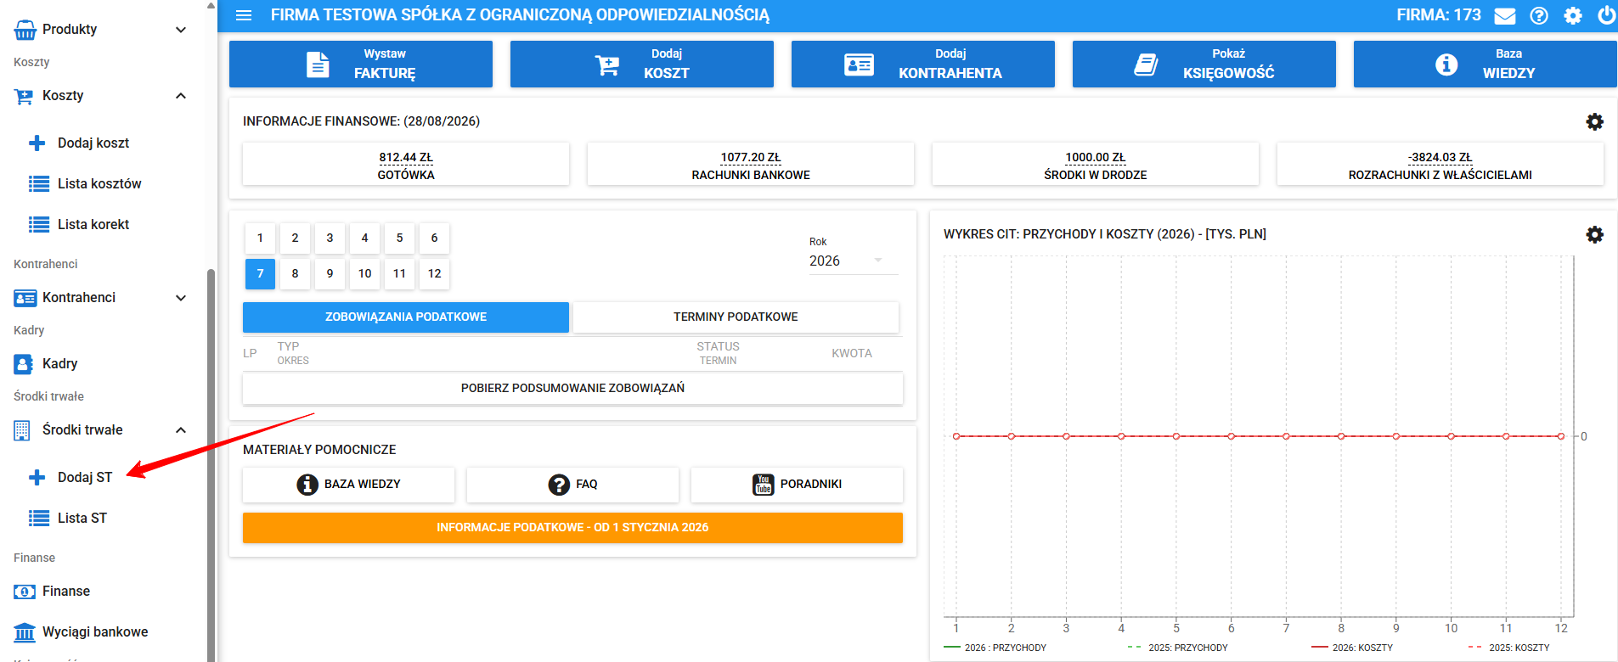
Task: Collapse the Środki trwałe section chevron
Action: 181,430
